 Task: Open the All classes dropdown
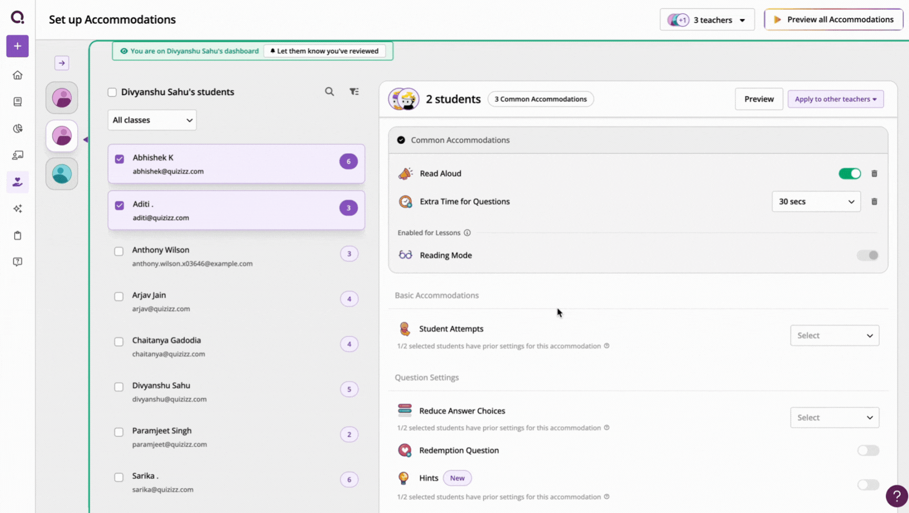pyautogui.click(x=152, y=120)
